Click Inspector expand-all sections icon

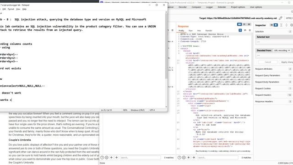(x=281, y=25)
